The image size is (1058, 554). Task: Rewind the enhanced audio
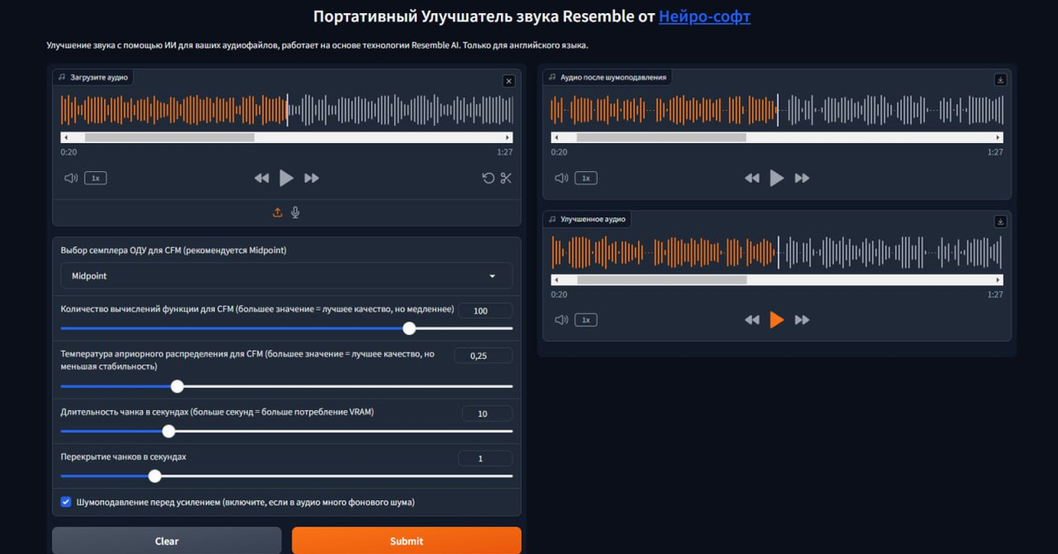tap(752, 320)
